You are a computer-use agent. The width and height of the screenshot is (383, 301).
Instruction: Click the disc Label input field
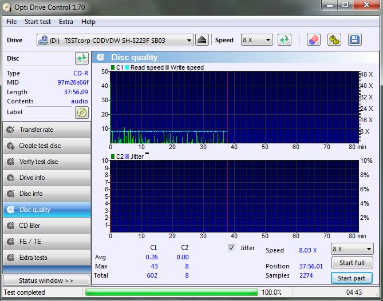48,112
